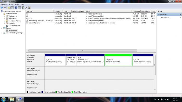182x102 pixels.
Task: Open the Actie menu
Action: pos(11,4)
